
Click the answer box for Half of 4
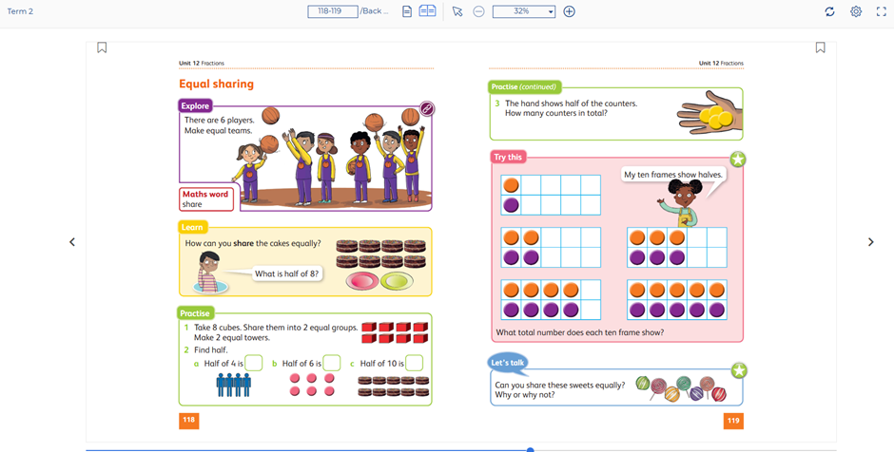tap(254, 363)
